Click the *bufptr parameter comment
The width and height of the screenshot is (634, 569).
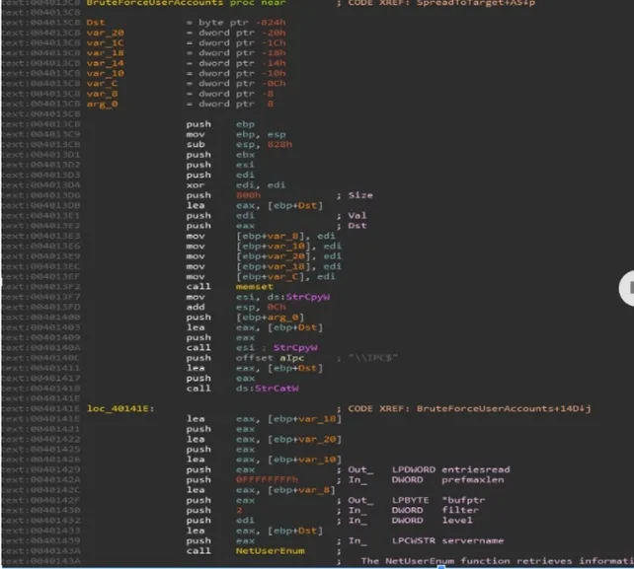463,500
